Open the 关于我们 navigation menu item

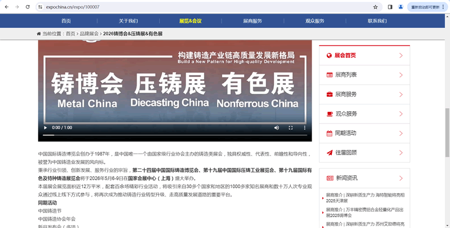pyautogui.click(x=128, y=21)
